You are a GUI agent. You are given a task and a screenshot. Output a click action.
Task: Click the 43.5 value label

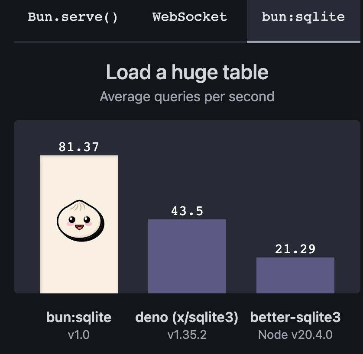pos(187,211)
